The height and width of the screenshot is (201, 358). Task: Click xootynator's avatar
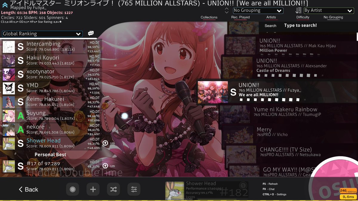click(9, 74)
